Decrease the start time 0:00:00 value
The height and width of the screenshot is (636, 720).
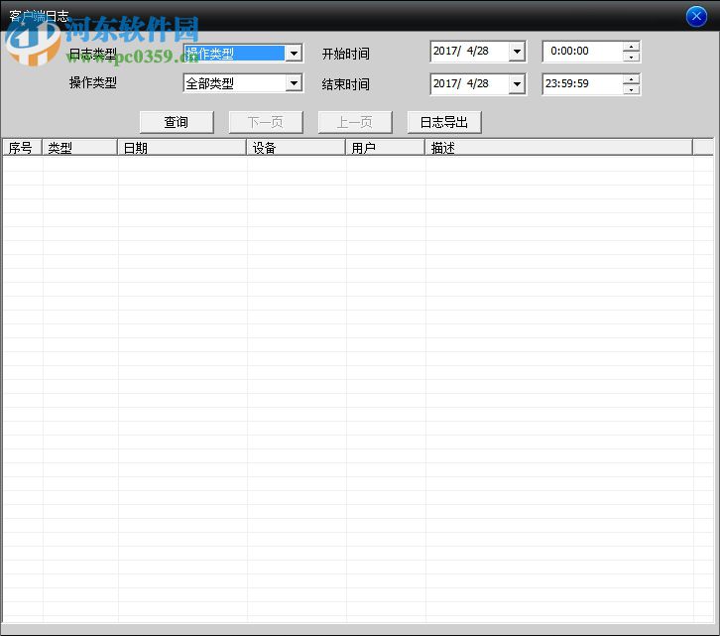(632, 57)
